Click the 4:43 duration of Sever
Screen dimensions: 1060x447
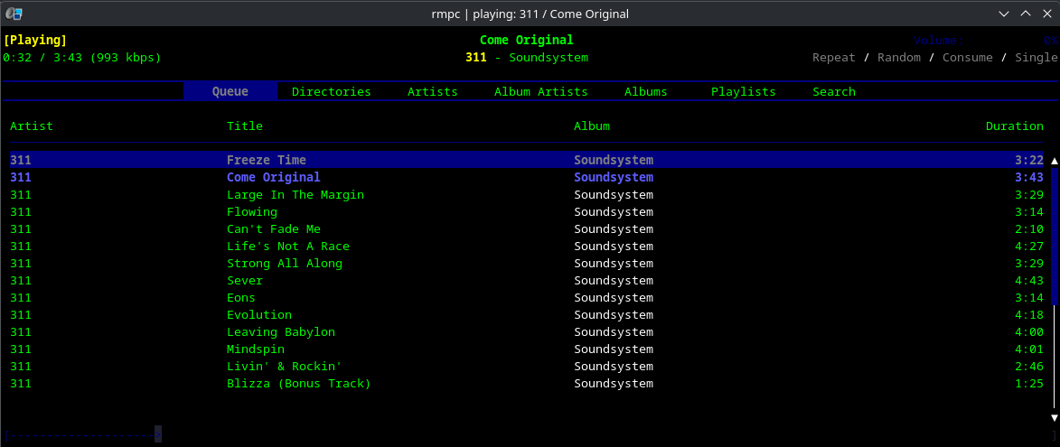(x=1029, y=280)
